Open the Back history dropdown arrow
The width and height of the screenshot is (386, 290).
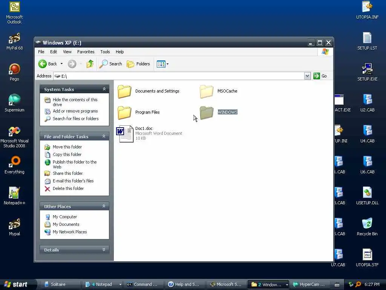click(61, 64)
